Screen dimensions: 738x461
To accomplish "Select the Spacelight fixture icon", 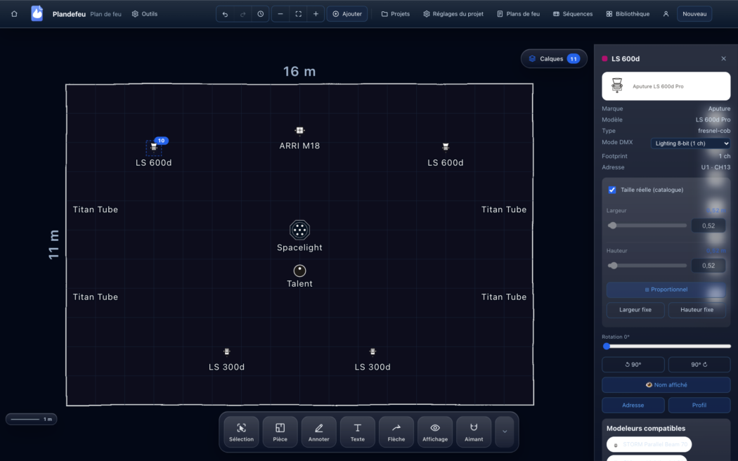I will [300, 230].
